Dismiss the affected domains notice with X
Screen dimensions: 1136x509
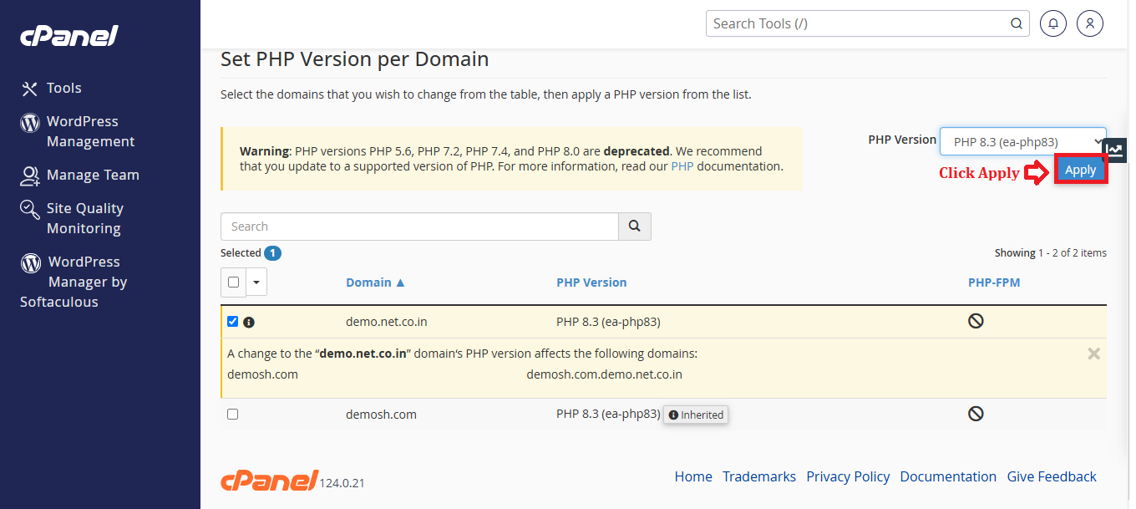1093,354
